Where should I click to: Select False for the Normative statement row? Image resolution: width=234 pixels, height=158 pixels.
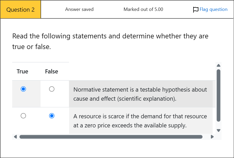pyautogui.click(x=52, y=89)
